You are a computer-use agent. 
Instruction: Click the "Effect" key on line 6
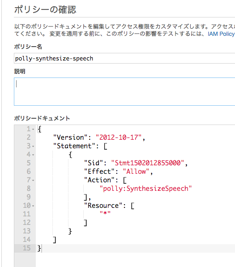click(x=99, y=172)
